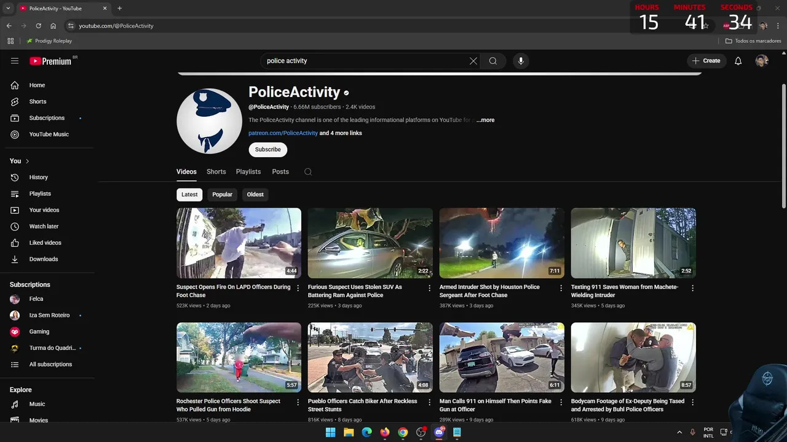Click the magnifier search button
The height and width of the screenshot is (442, 787).
coord(493,61)
